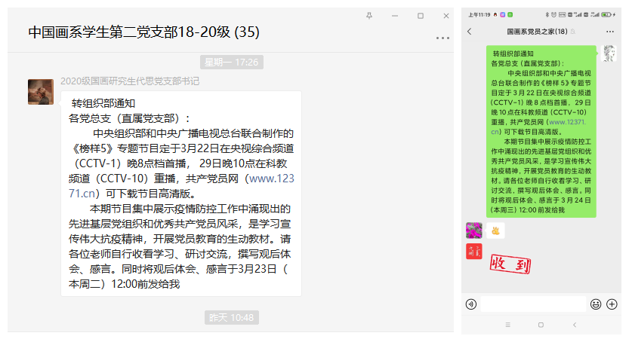629x342 pixels.
Task: Tap the 收到 stamp sticker message
Action: coord(508,264)
